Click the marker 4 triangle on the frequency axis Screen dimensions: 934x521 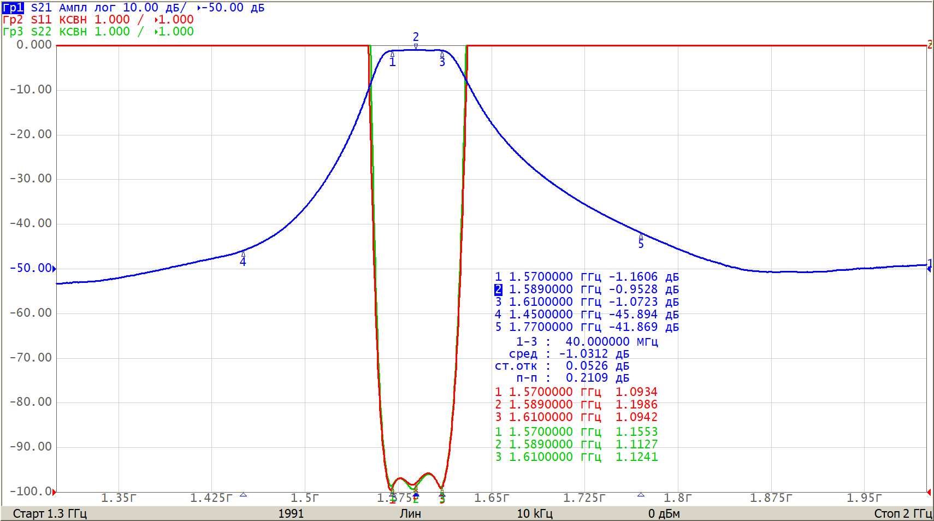tap(243, 495)
